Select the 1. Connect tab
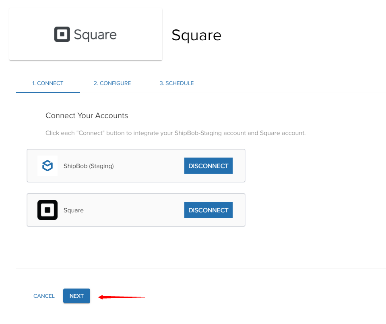This screenshot has height=324, width=386. (47, 83)
